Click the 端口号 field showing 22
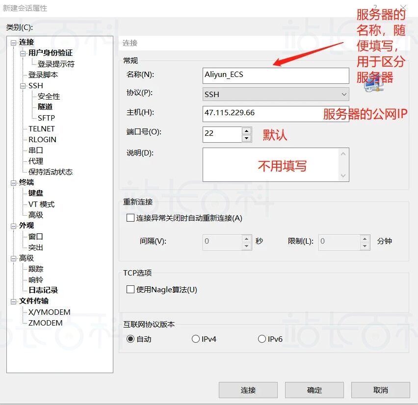This screenshot has width=418, height=405. (x=222, y=134)
